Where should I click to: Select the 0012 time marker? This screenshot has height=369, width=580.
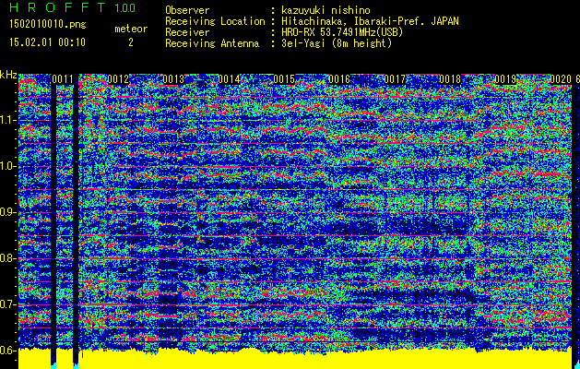point(117,79)
